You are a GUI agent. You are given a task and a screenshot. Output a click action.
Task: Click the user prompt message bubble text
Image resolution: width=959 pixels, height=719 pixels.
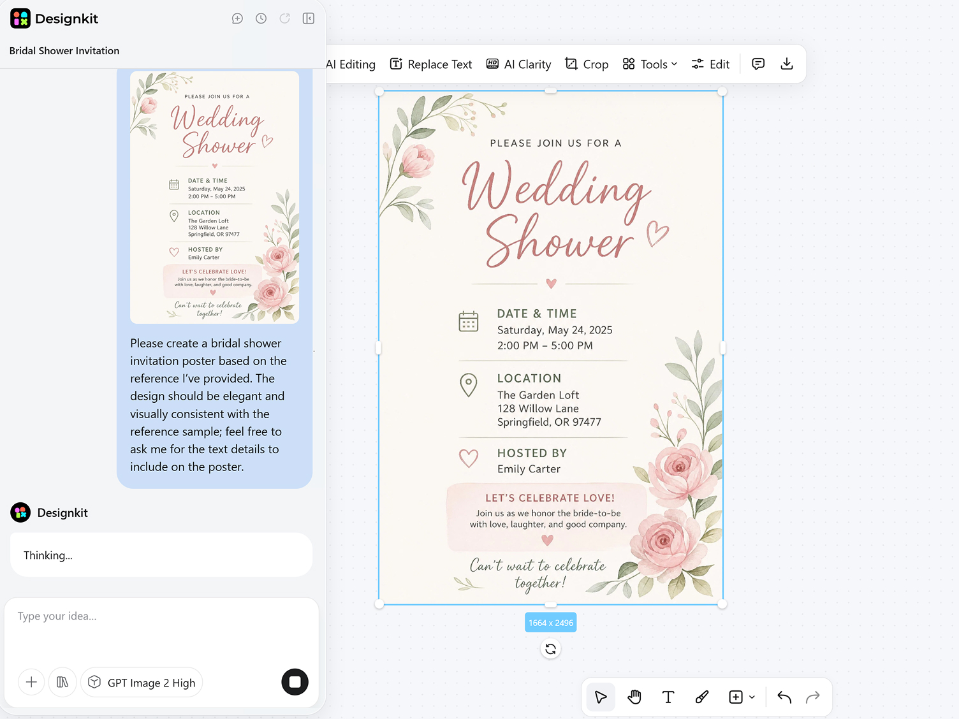click(209, 405)
